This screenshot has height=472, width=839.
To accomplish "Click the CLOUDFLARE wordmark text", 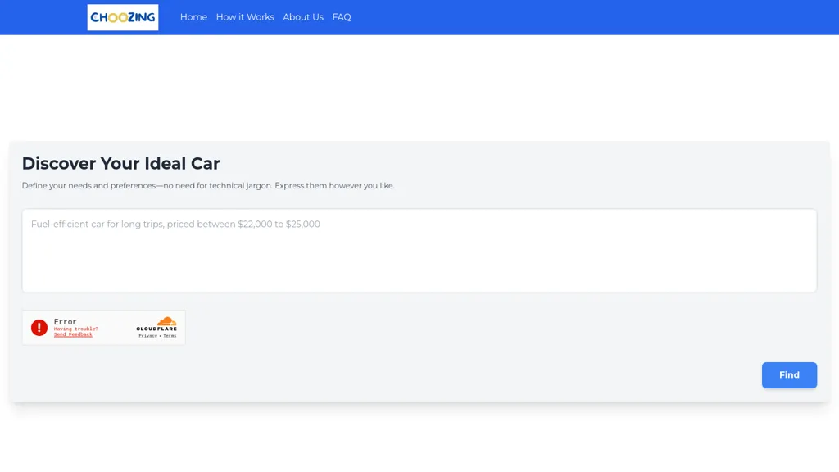I will 156,329.
